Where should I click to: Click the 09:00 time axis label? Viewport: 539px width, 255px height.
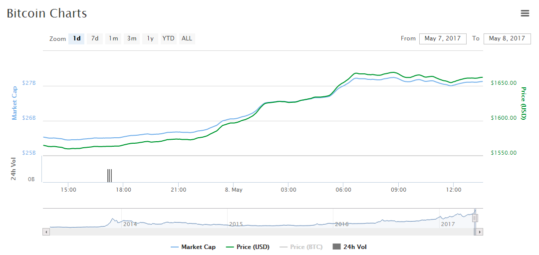(x=398, y=190)
